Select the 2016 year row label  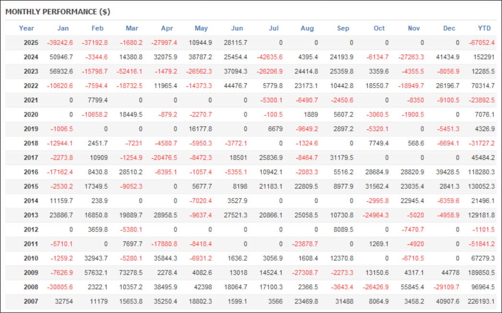(x=31, y=172)
